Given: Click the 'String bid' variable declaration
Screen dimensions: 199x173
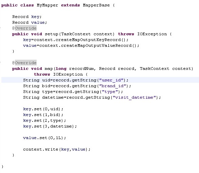Looking at the screenshot, I should click(37, 86).
